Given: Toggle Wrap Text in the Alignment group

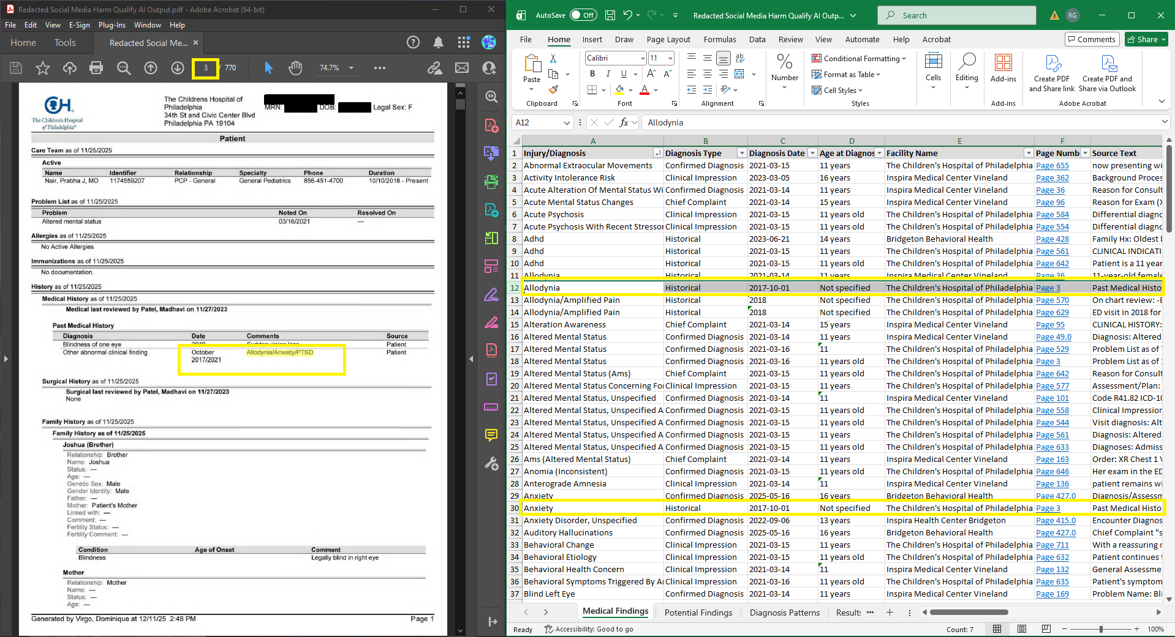Looking at the screenshot, I should [739, 58].
